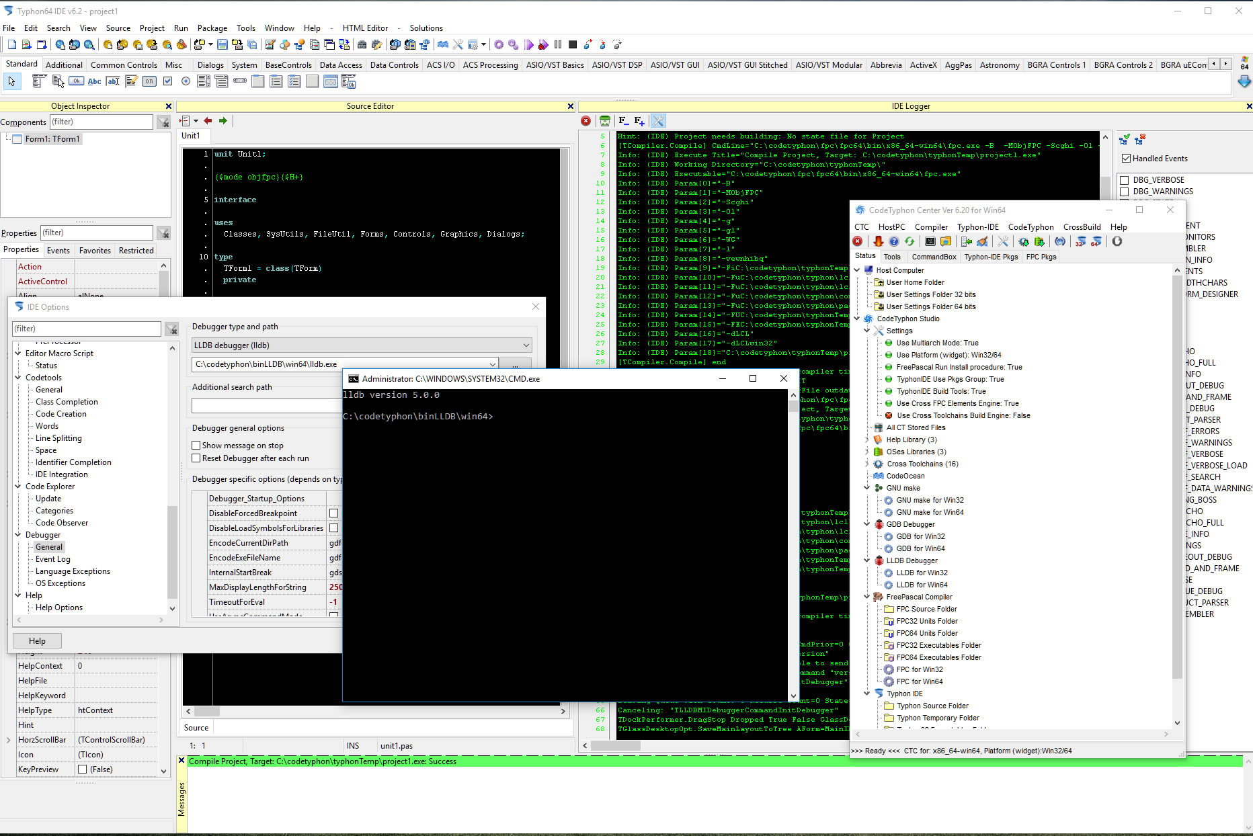Click Additional search path input field

268,406
